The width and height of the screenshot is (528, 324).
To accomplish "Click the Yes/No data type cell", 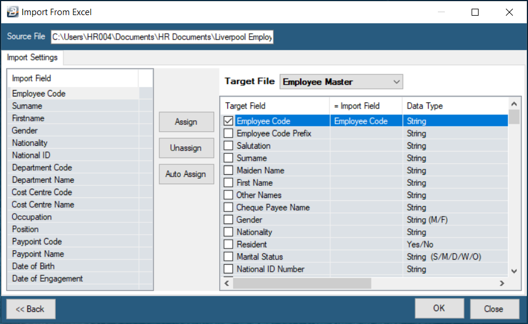I will 455,244.
